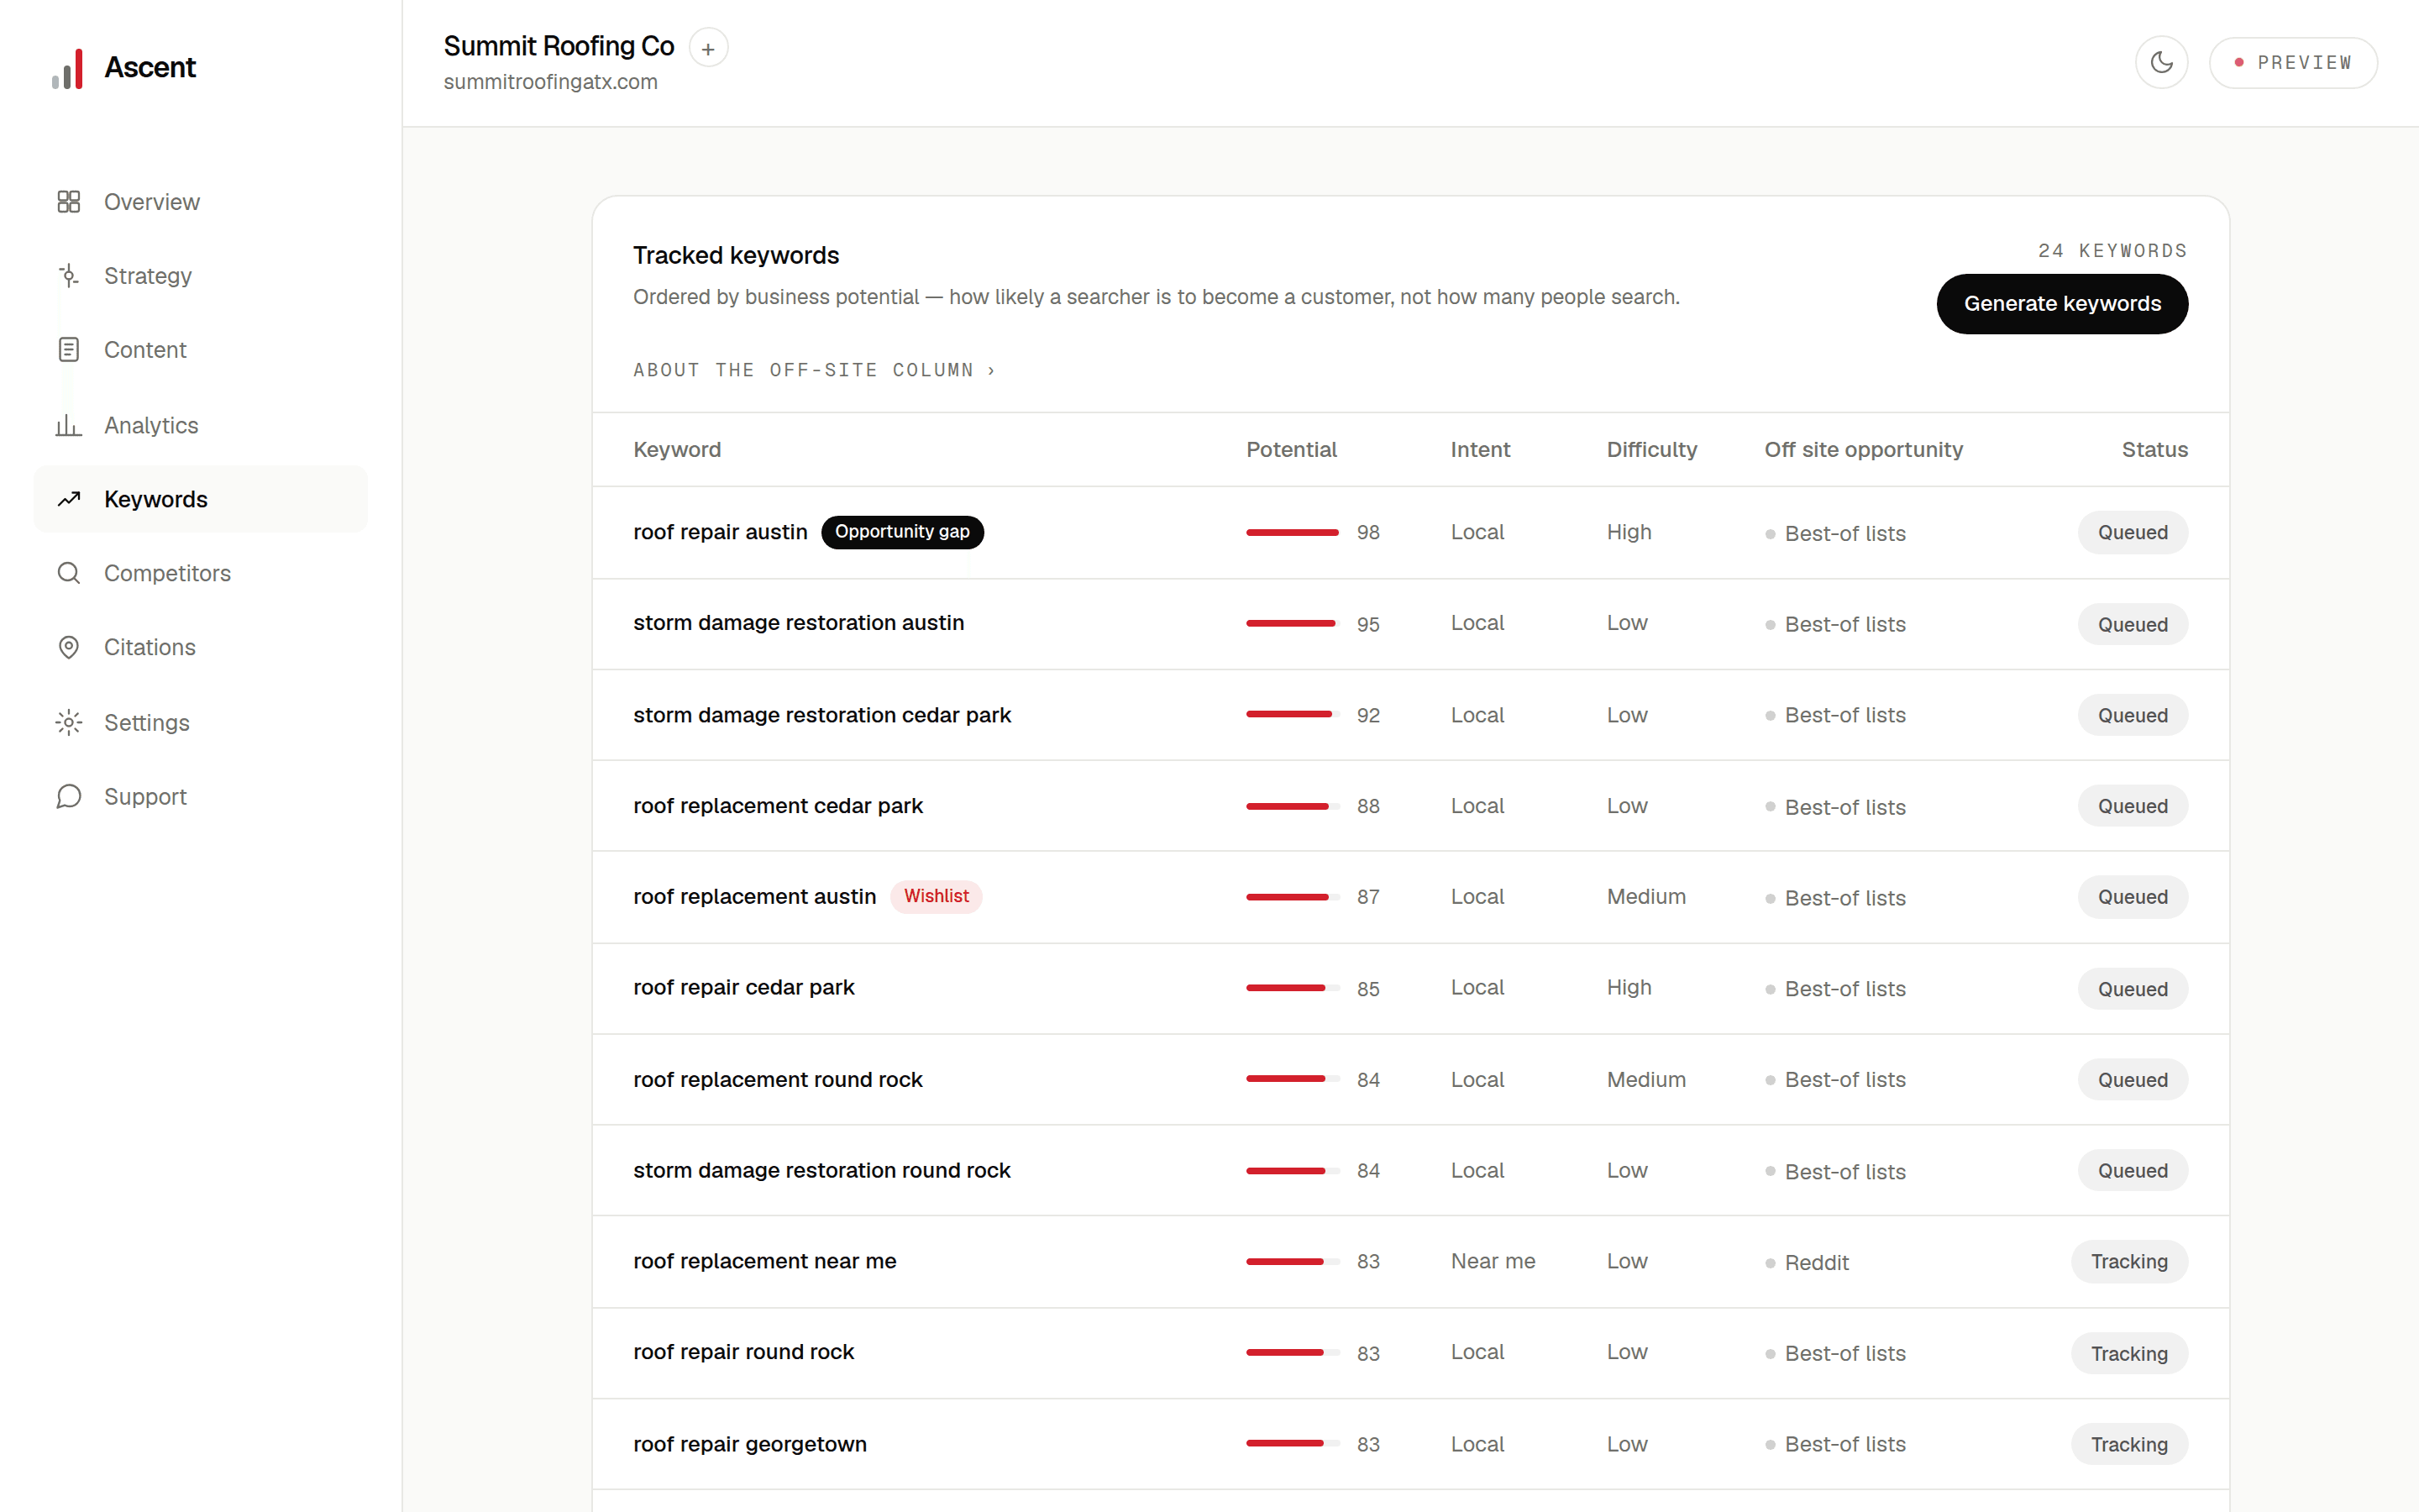Select keyword 'roof replacement near me'
2419x1512 pixels.
pyautogui.click(x=764, y=1261)
